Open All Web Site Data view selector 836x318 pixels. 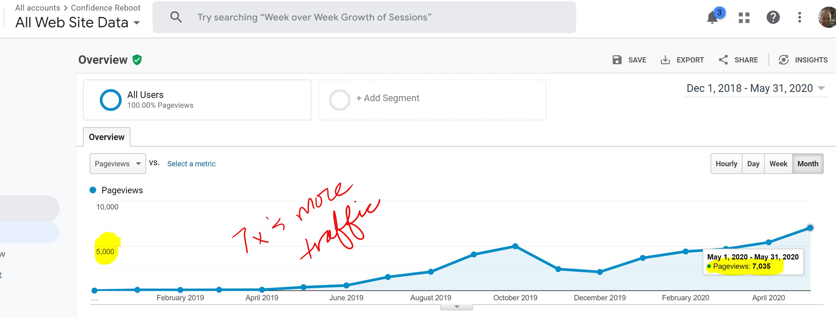(x=78, y=23)
